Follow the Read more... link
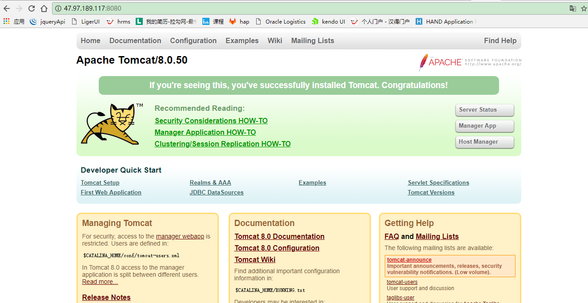The width and height of the screenshot is (588, 303). [x=100, y=282]
